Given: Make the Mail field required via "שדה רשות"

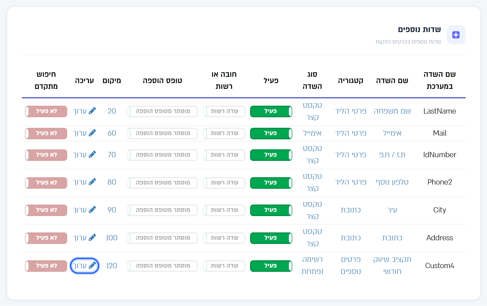Looking at the screenshot, I should 224,134.
